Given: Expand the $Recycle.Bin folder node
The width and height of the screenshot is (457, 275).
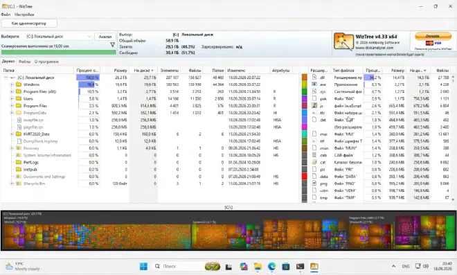Looking at the screenshot, I should tap(12, 184).
